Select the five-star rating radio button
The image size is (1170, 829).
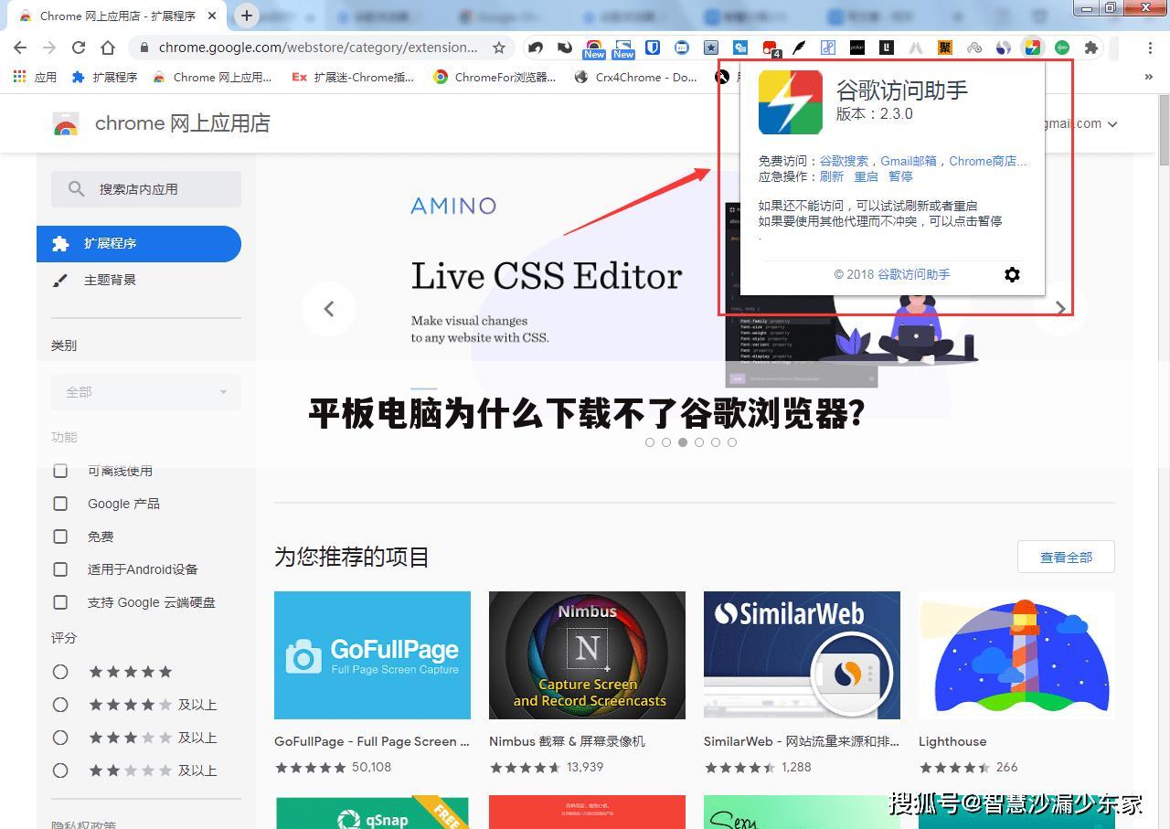coord(60,672)
